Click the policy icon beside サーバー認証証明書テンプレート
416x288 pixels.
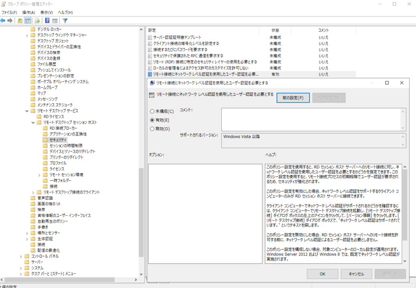(150, 37)
